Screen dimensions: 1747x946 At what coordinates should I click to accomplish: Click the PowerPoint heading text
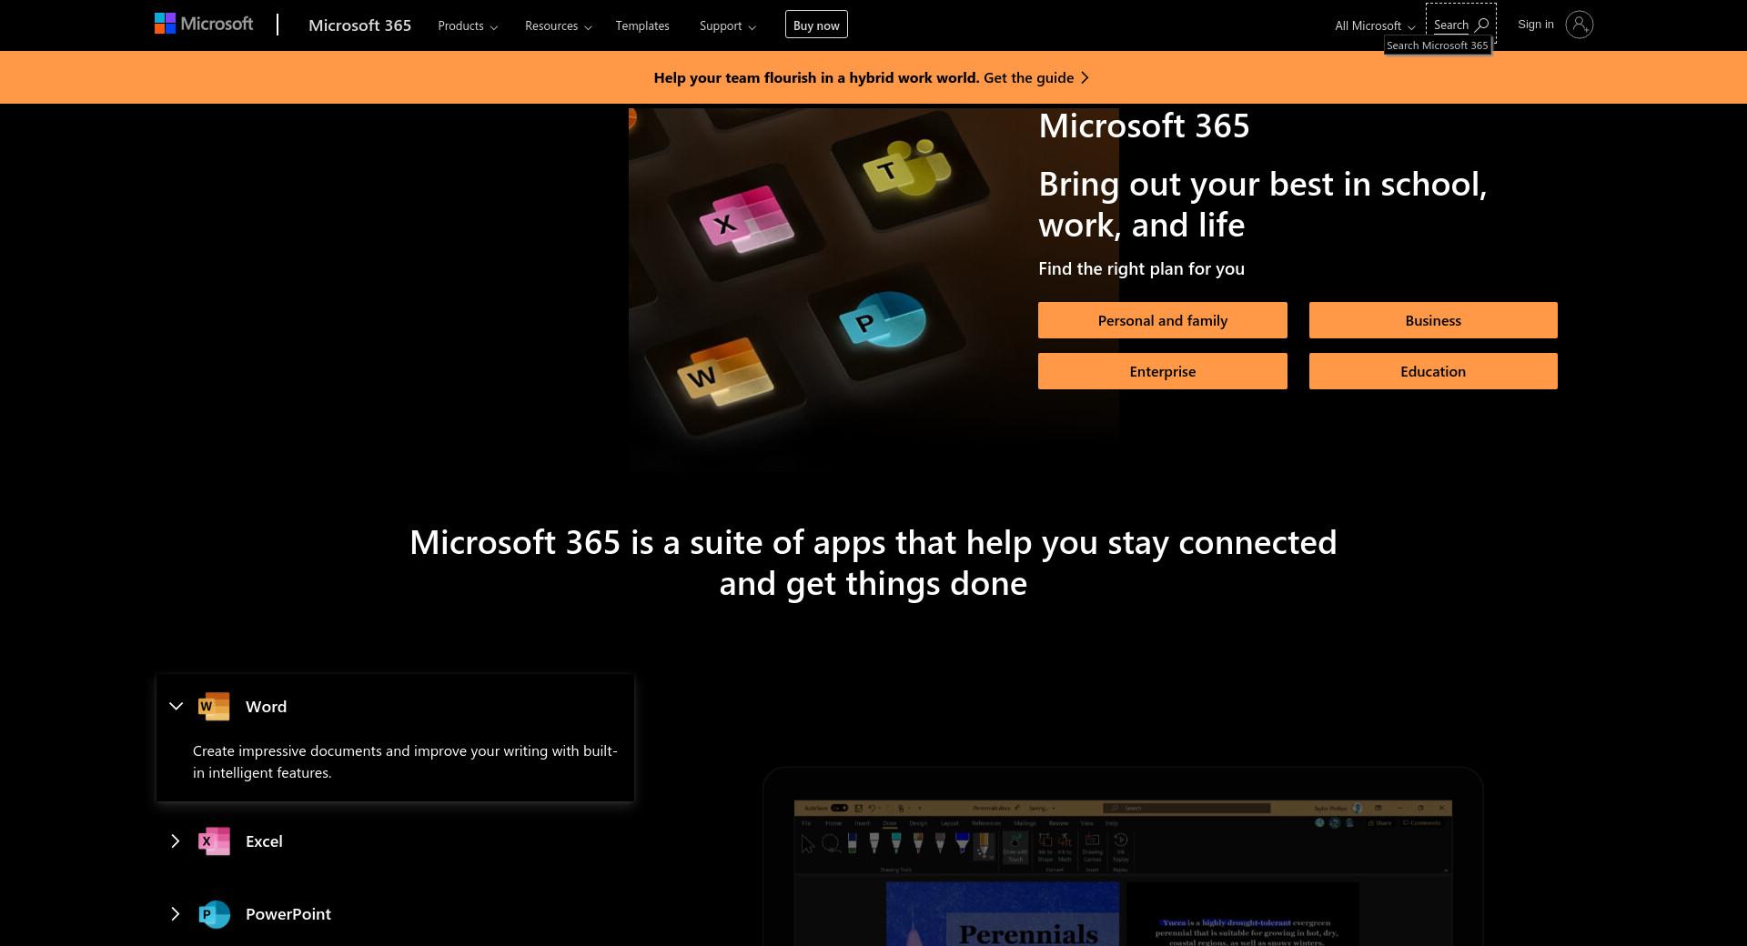[x=288, y=914]
